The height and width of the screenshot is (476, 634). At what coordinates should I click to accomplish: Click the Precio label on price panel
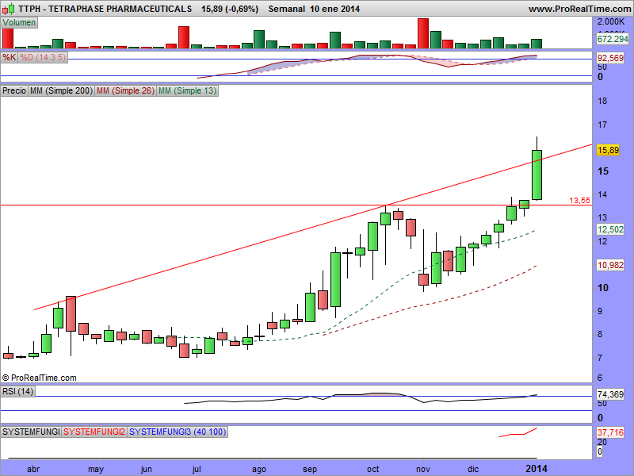point(14,90)
